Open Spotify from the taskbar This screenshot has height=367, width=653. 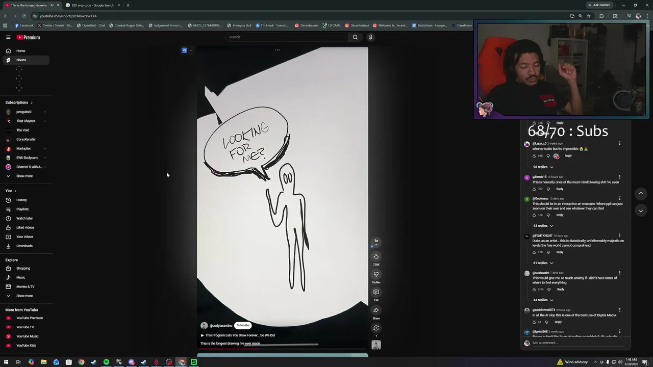[106, 362]
